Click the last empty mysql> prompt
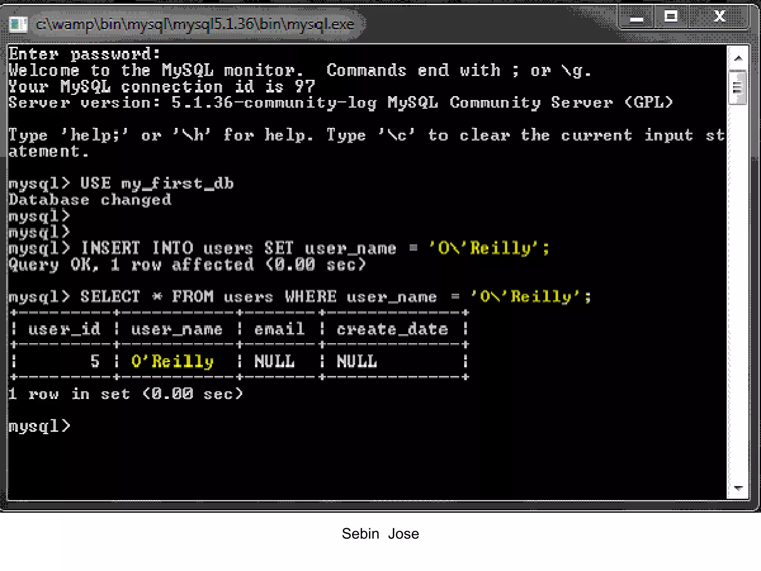The height and width of the screenshot is (571, 761). [39, 426]
